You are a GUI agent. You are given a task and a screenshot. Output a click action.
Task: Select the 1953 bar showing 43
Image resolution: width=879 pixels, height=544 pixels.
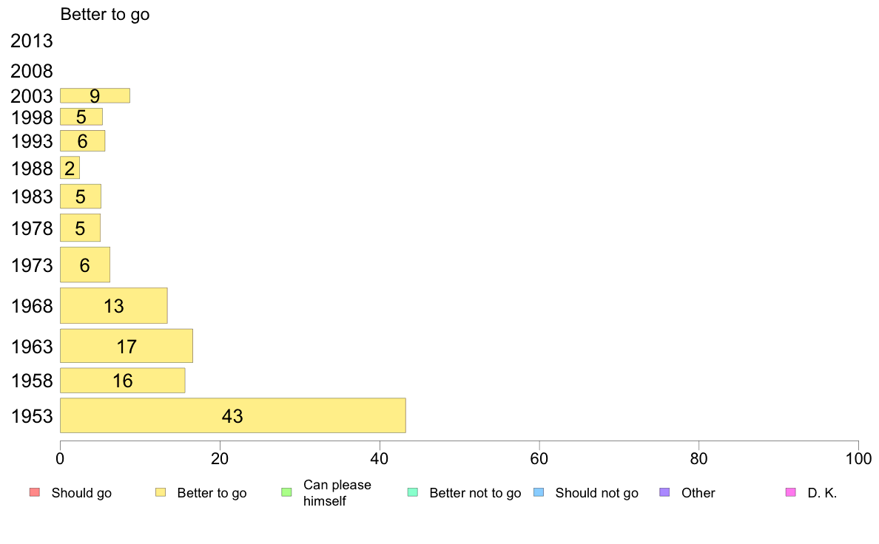click(232, 415)
